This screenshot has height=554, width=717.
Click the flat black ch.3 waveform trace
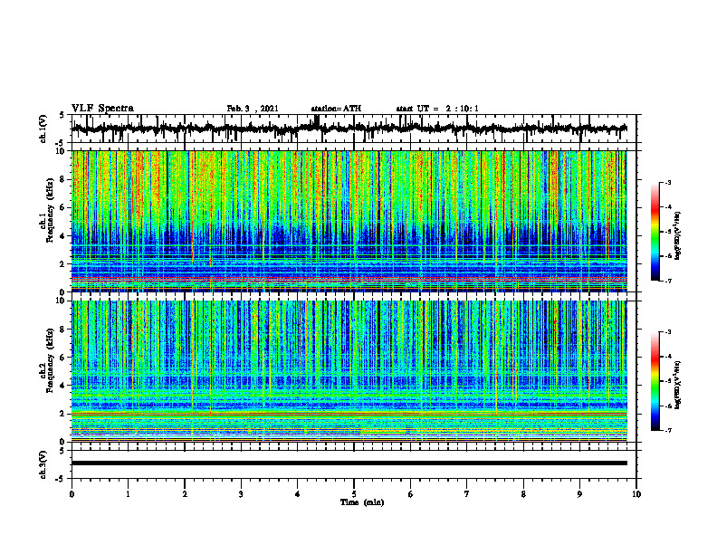coord(349,463)
